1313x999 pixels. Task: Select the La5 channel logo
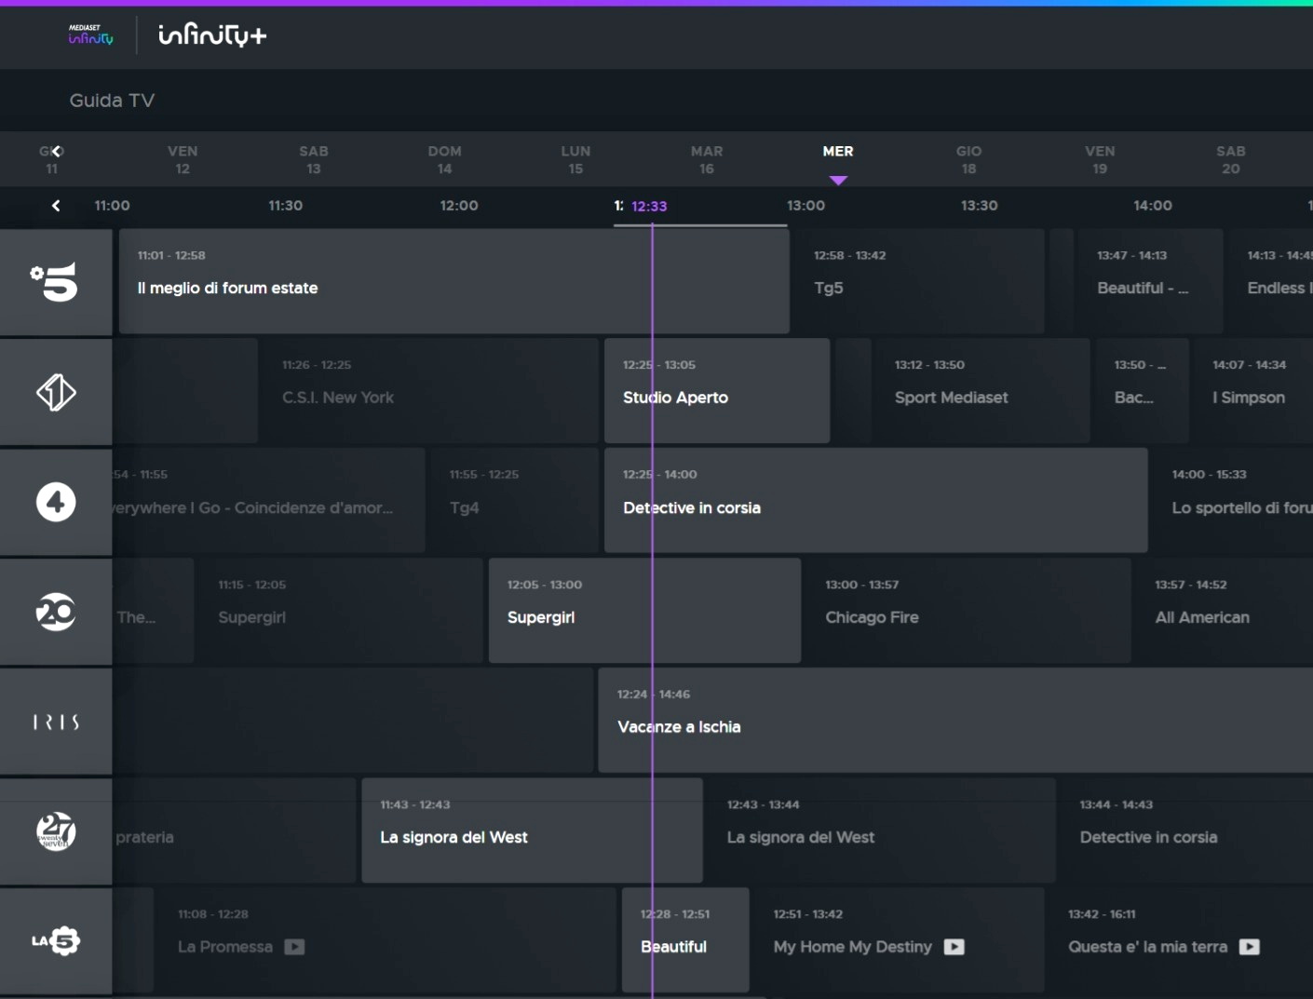(56, 941)
